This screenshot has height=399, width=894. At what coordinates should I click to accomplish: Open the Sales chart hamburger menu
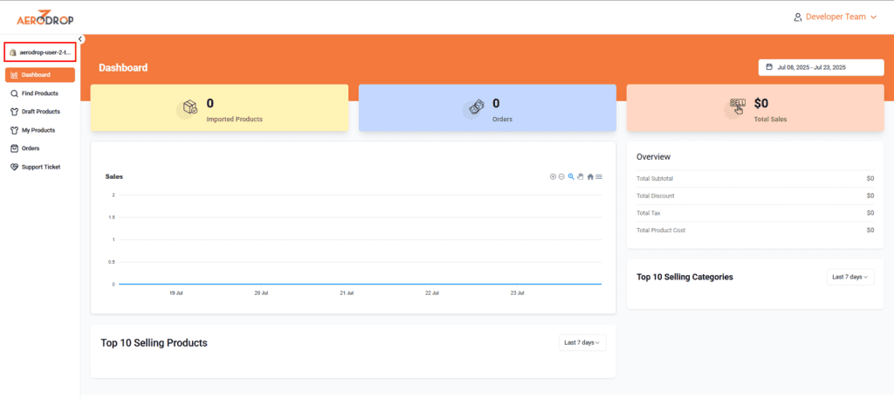[599, 176]
